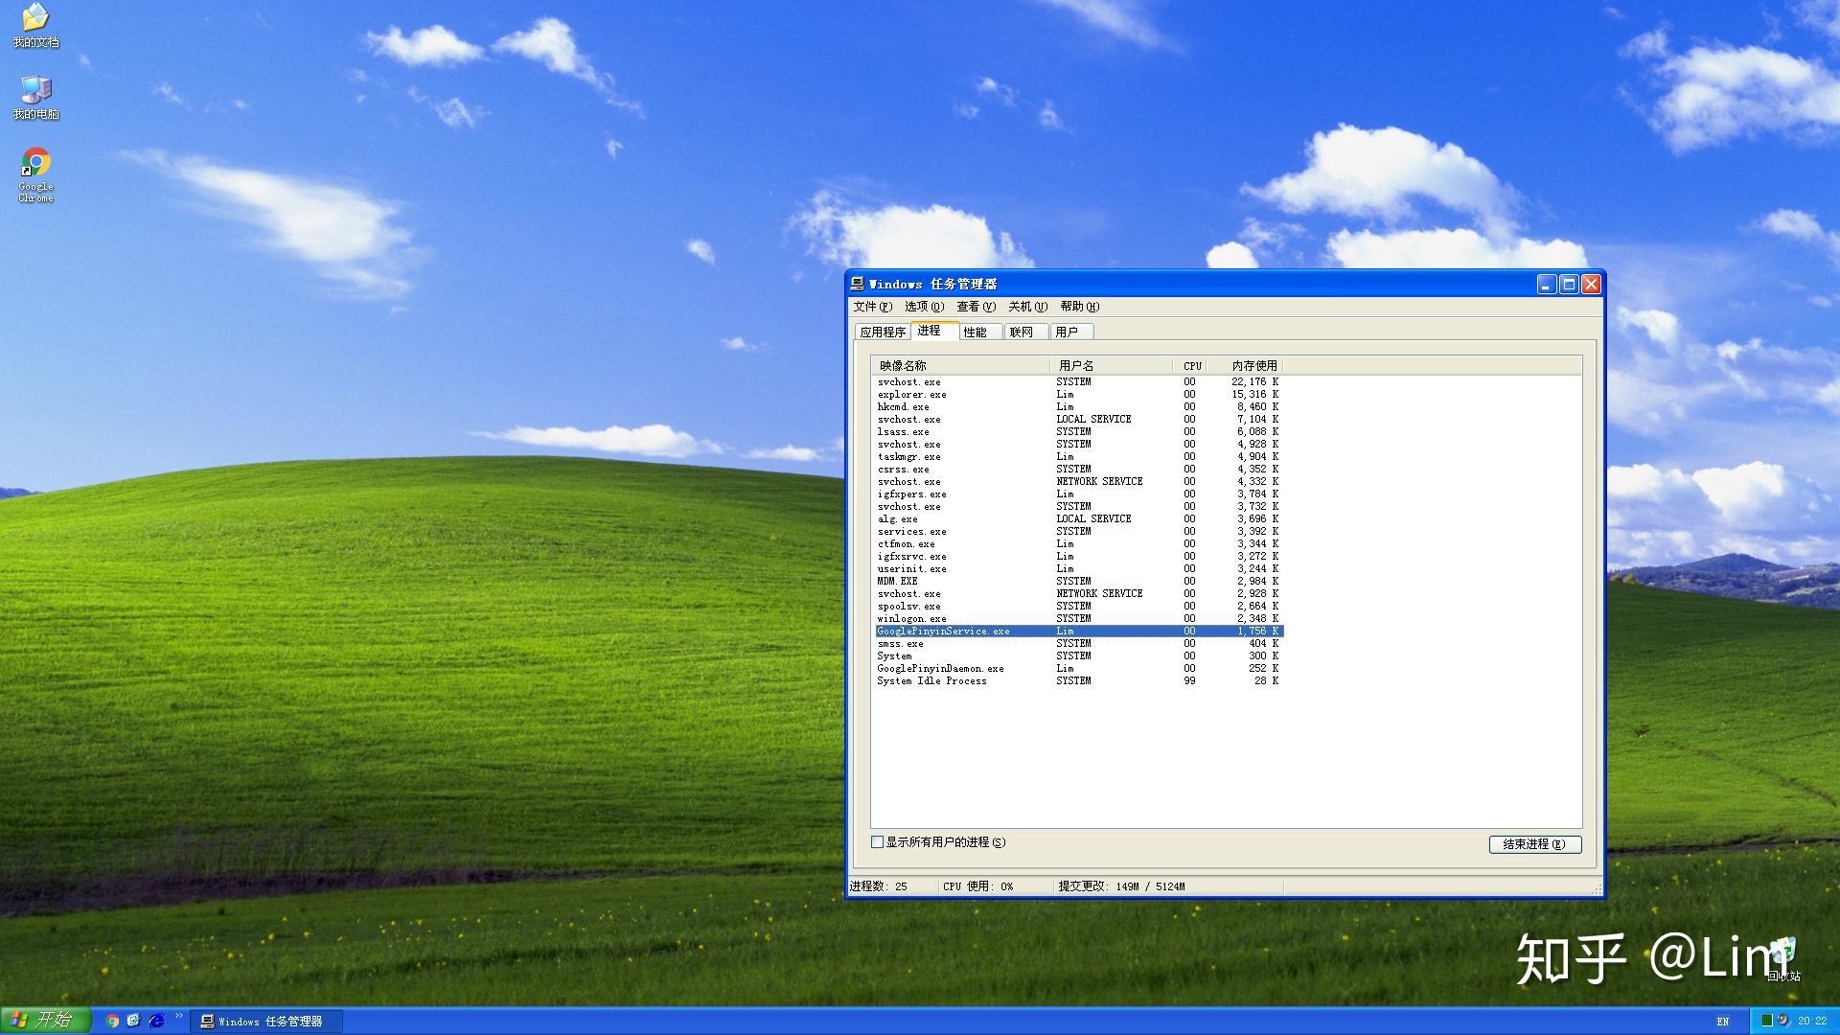Viewport: 1840px width, 1035px height.
Task: Select the igfxpers.exe process row
Action: (x=1078, y=494)
